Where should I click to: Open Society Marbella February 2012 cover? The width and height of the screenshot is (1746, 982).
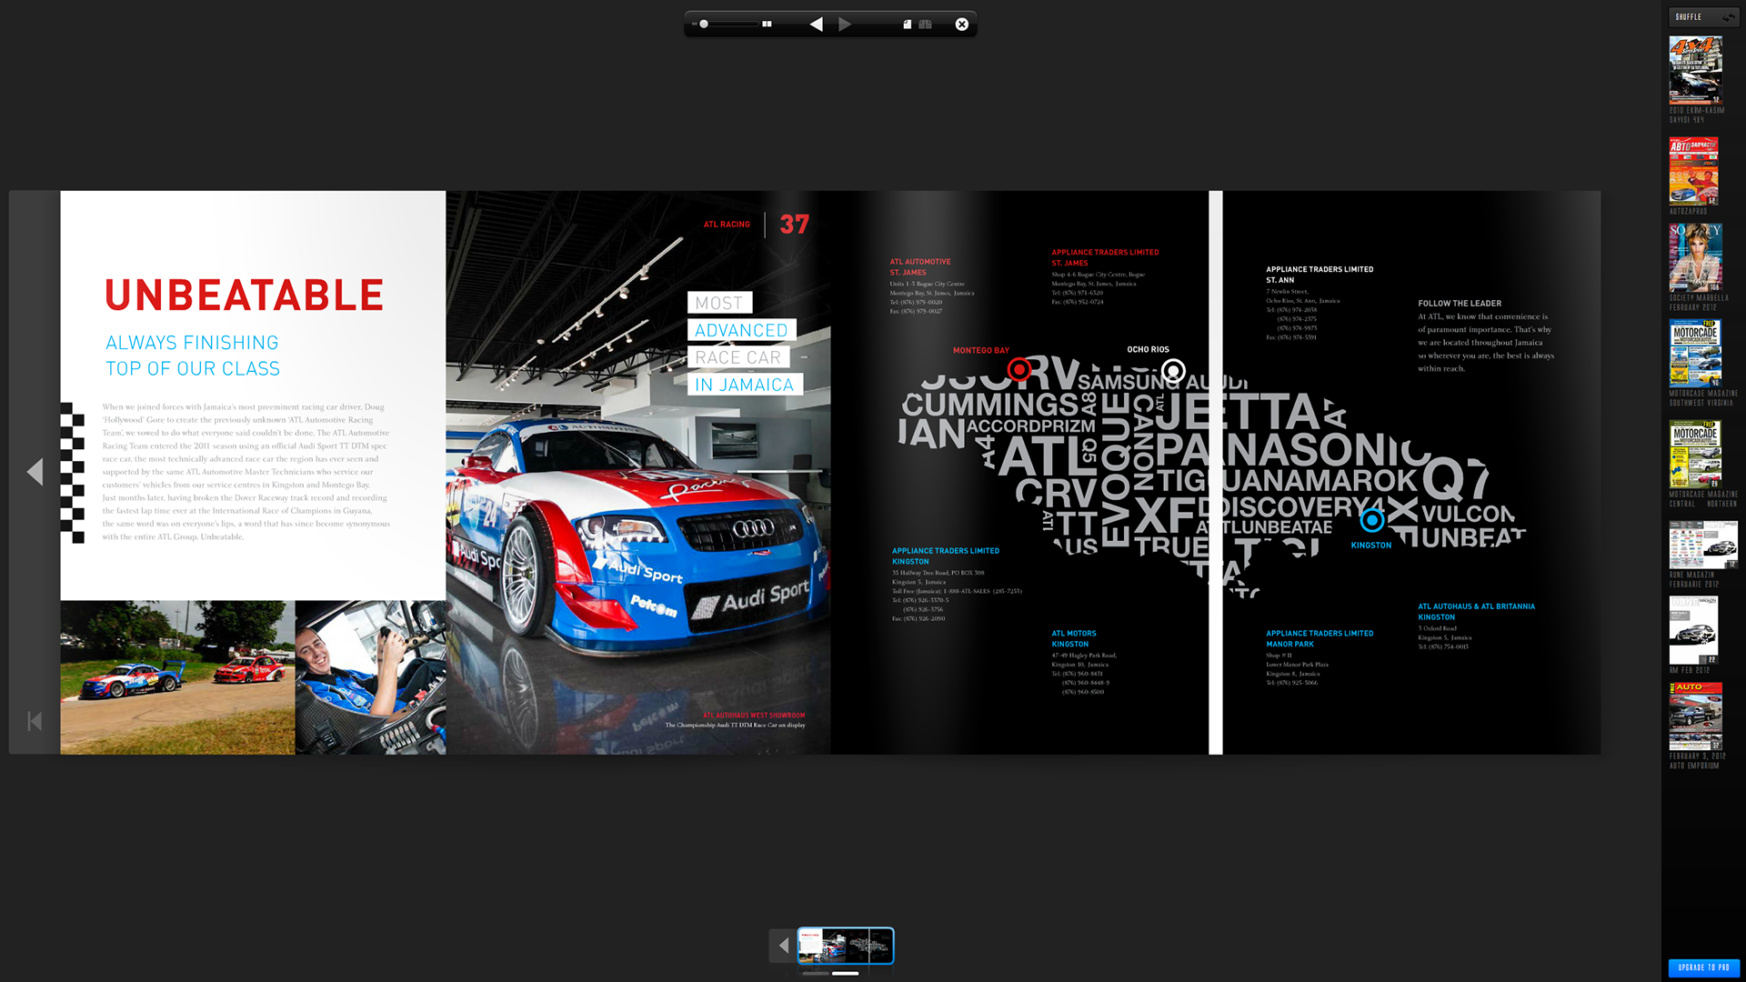click(x=1695, y=258)
